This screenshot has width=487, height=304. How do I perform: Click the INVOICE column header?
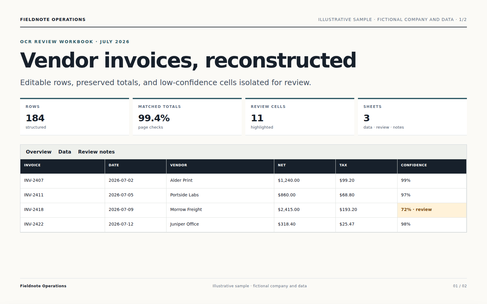[x=63, y=166]
